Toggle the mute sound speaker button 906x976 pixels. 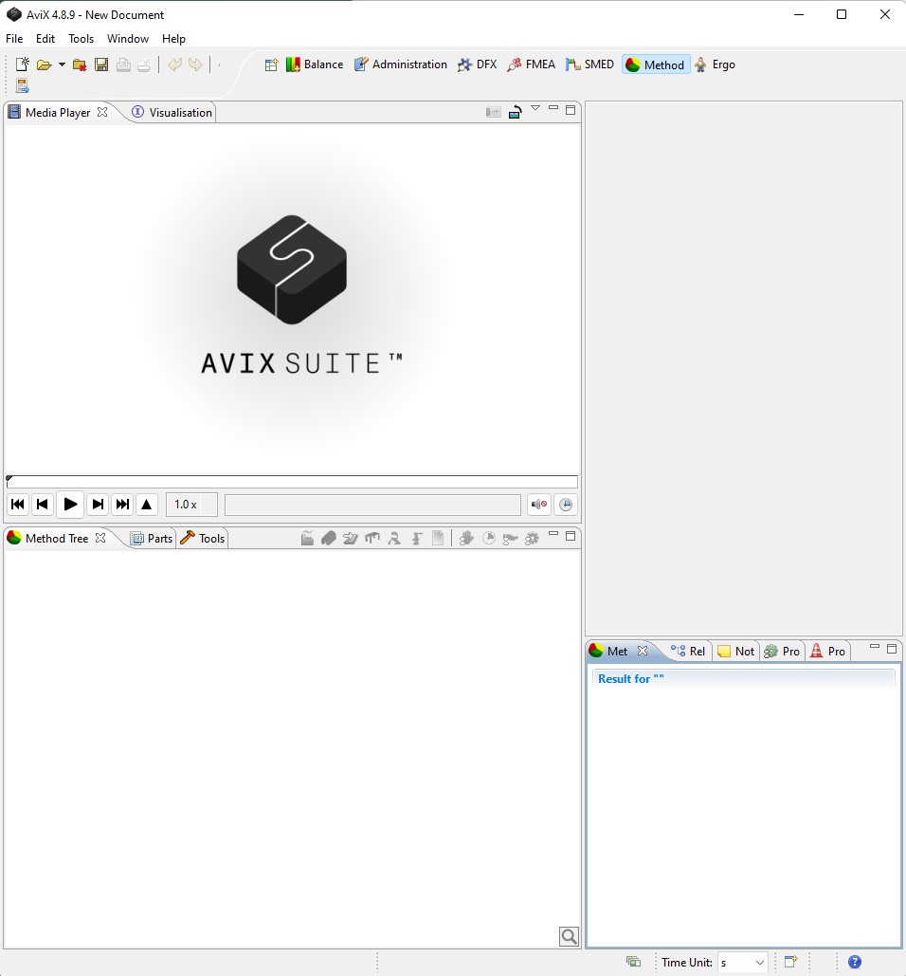coord(538,505)
